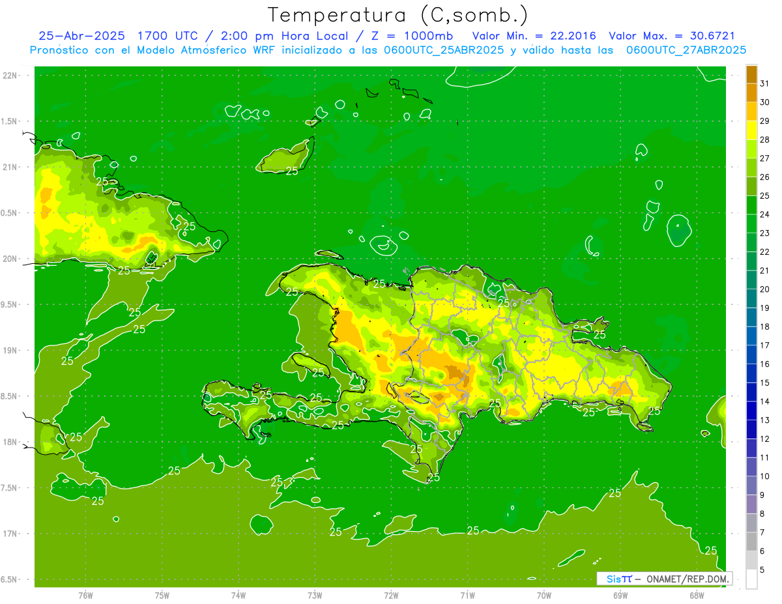Click the '5' colorbar scale label

coord(762,569)
